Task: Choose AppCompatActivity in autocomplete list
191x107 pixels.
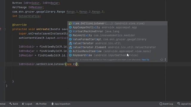Action: click(x=117, y=27)
